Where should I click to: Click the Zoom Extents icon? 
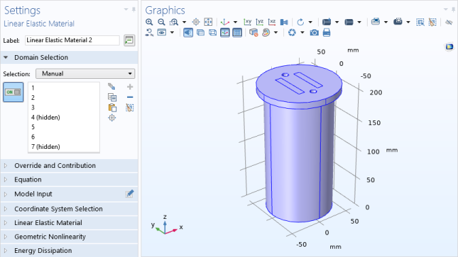[x=208, y=22]
